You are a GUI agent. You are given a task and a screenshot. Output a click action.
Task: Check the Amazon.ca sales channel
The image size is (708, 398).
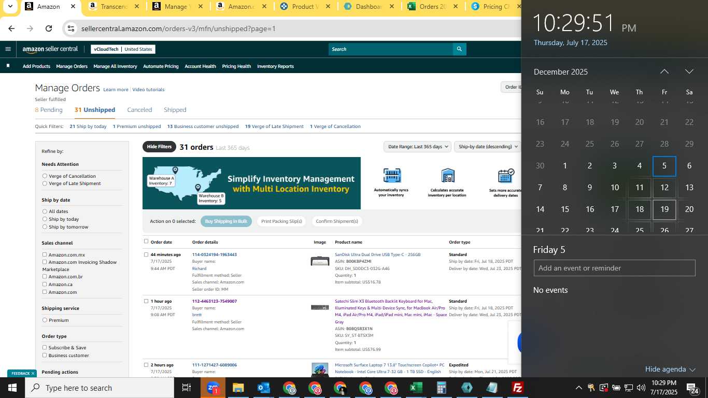tap(45, 284)
